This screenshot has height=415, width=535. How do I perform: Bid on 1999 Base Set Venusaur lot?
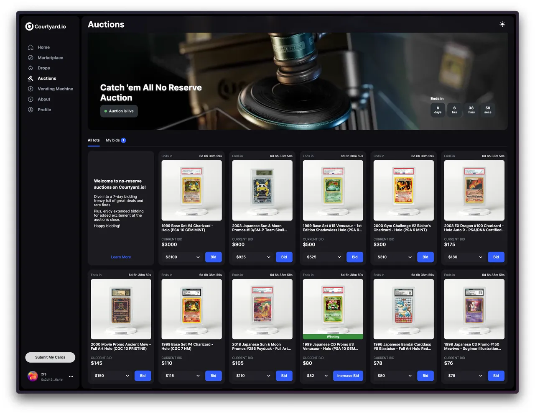click(354, 257)
